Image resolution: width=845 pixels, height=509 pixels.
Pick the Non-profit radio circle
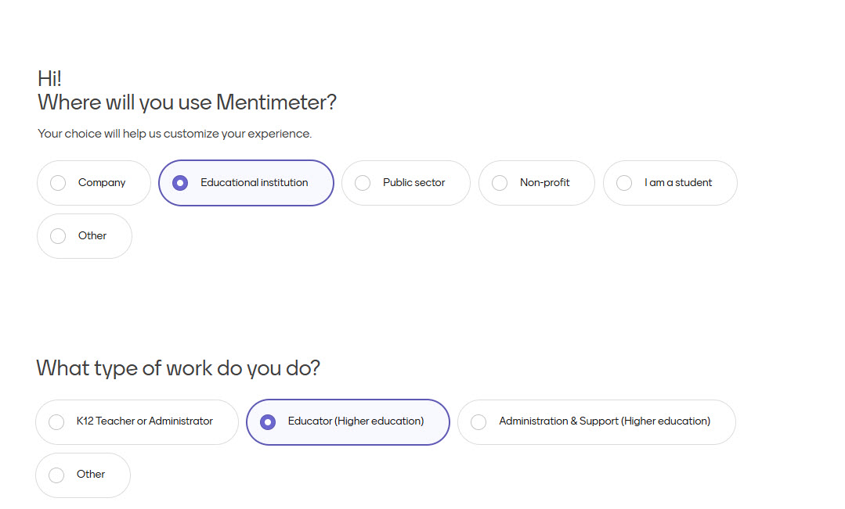(x=500, y=183)
